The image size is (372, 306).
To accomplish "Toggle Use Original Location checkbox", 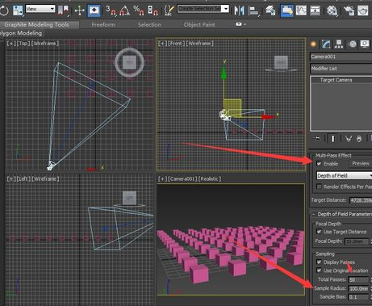I will tap(319, 270).
